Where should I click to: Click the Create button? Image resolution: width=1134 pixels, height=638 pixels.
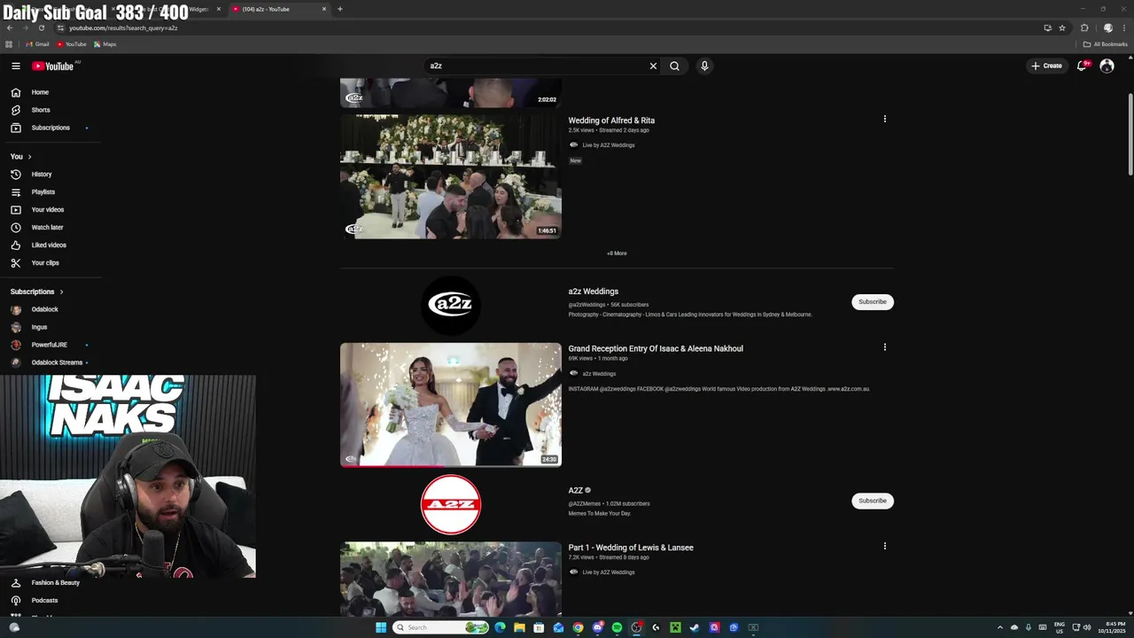coord(1046,66)
